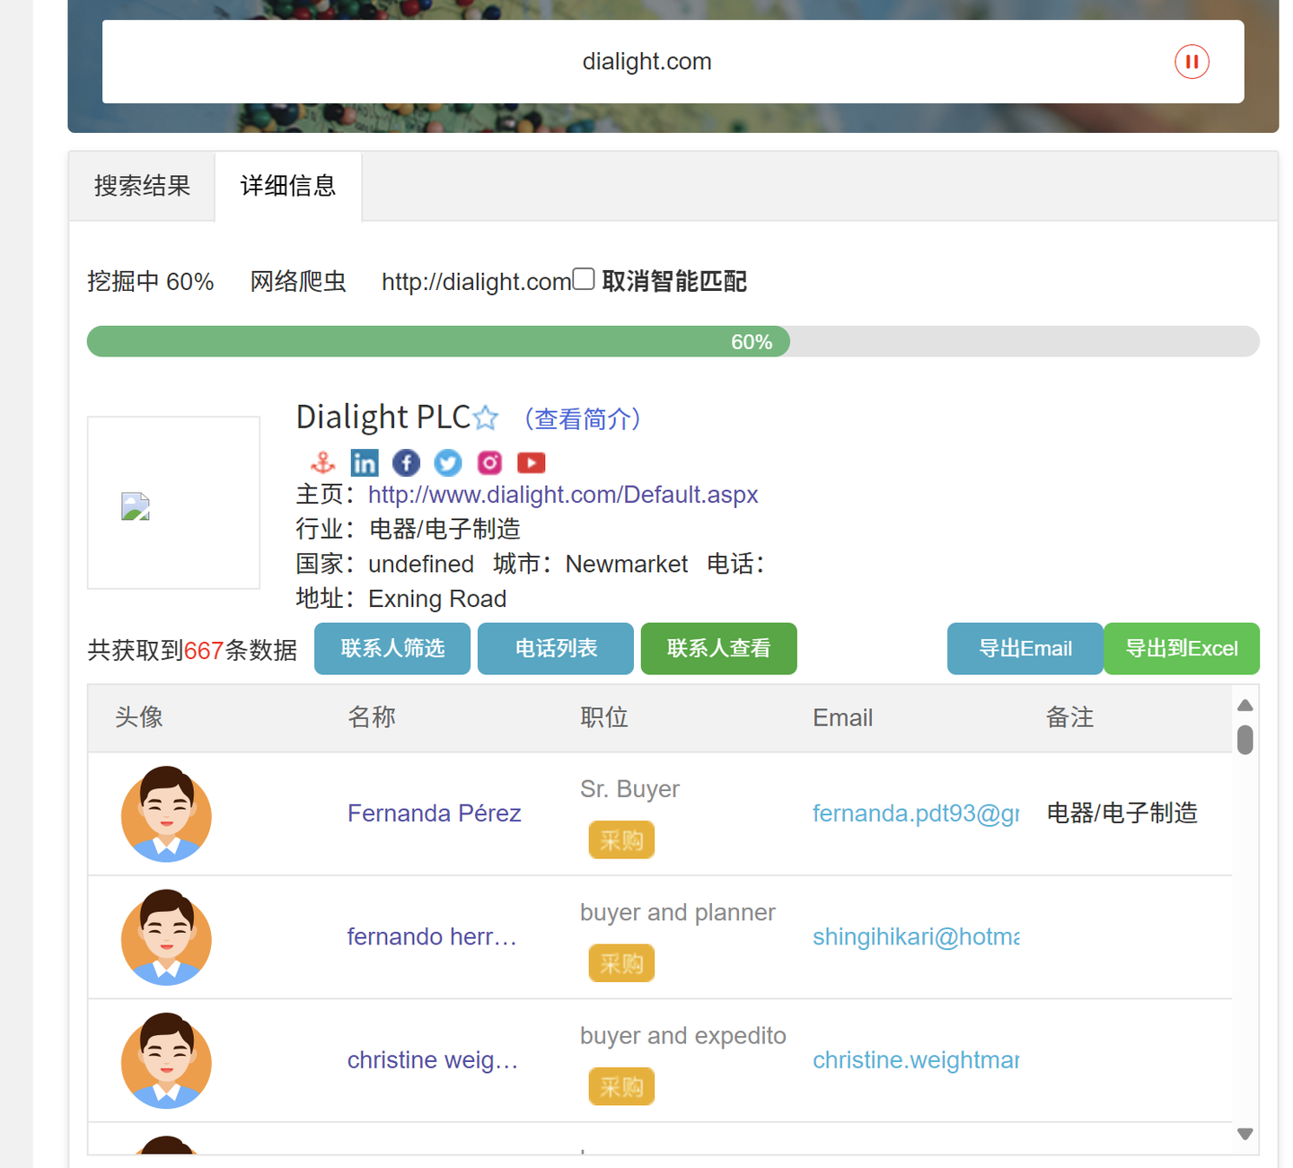Select the 详细信息 tab
The height and width of the screenshot is (1168, 1293).
pyautogui.click(x=288, y=186)
